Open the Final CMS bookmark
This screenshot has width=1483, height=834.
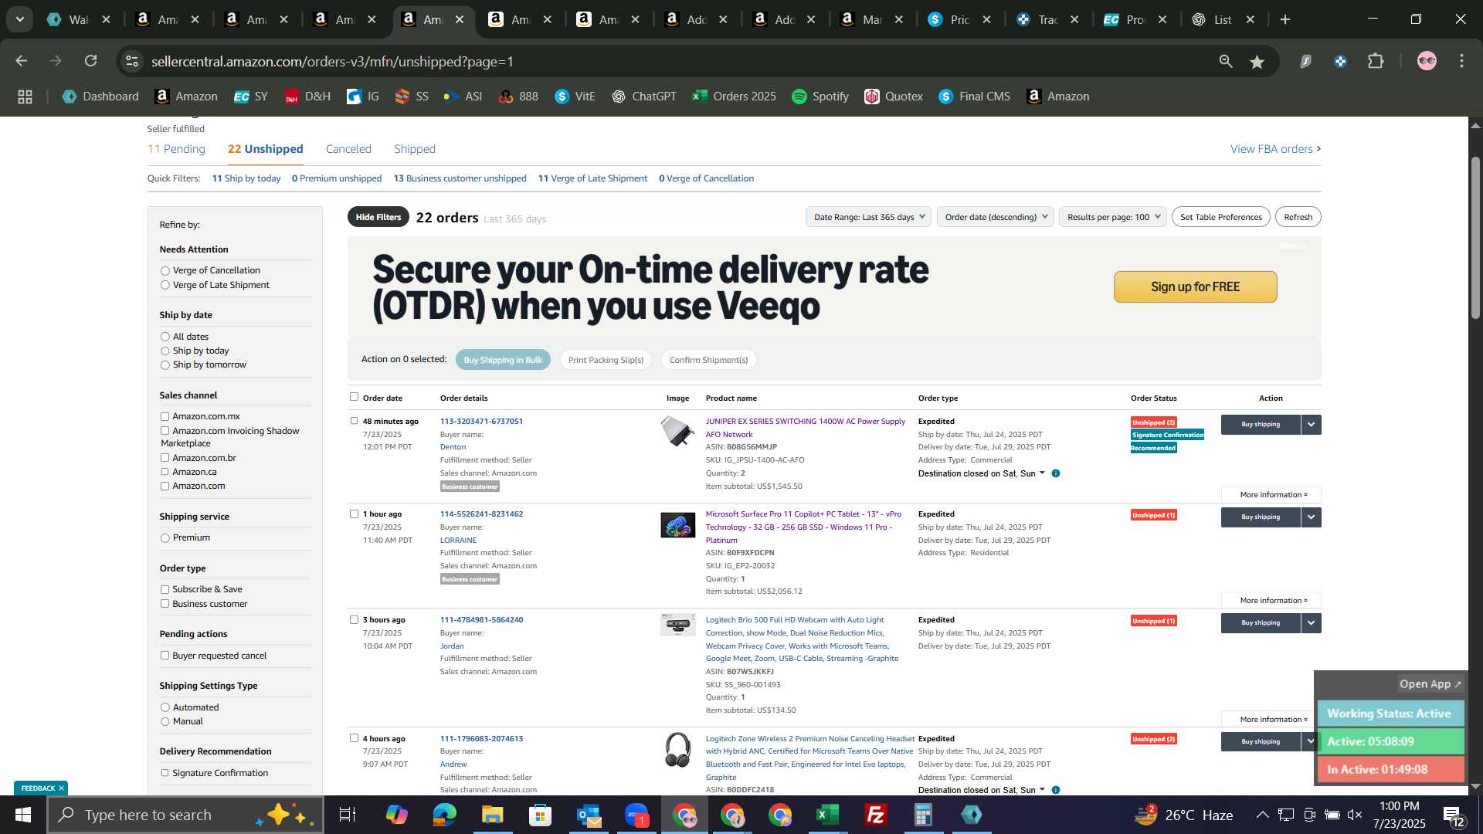click(x=975, y=97)
